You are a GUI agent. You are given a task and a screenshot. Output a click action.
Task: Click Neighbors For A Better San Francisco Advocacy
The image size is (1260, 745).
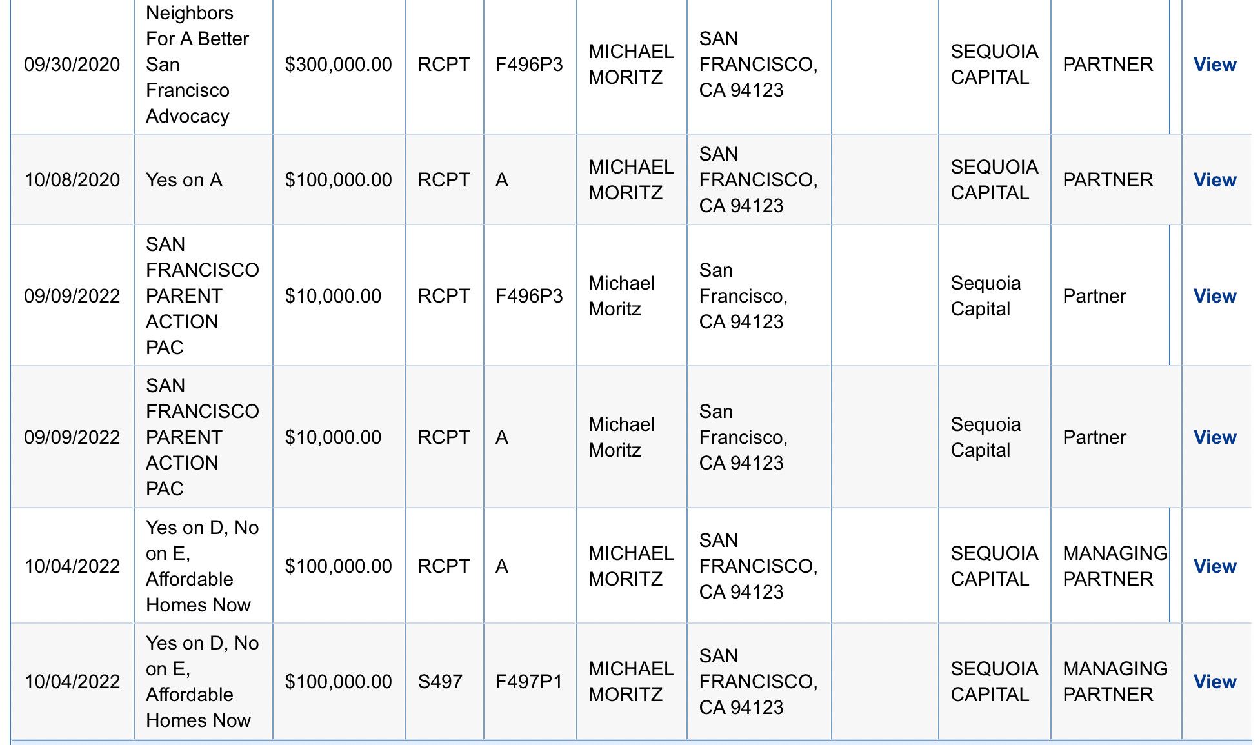pos(197,65)
